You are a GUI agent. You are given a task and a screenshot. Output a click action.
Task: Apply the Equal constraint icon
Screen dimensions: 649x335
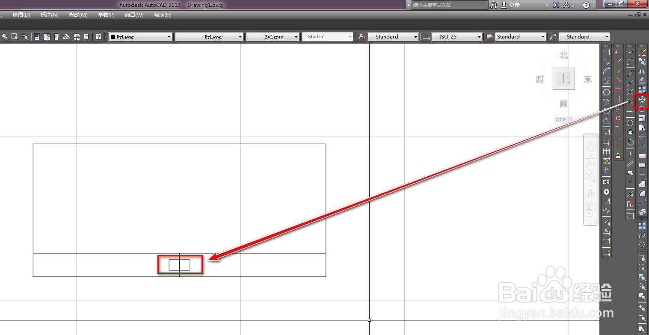(618, 146)
